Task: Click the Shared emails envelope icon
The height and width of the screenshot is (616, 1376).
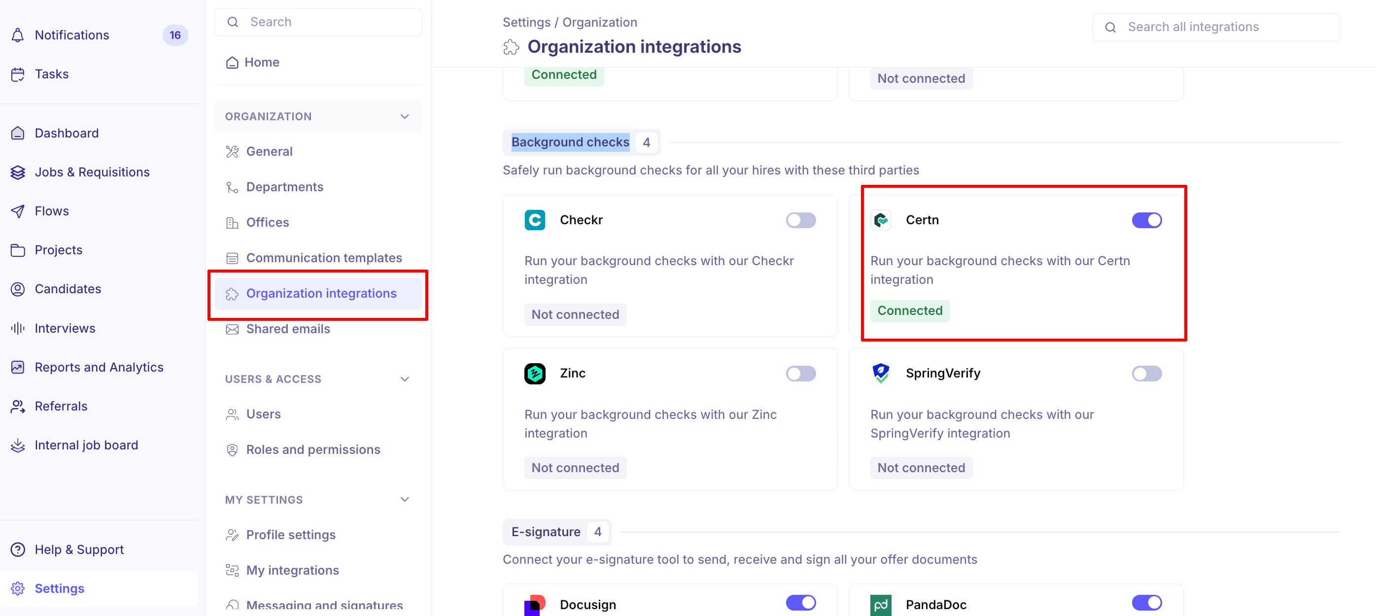Action: click(232, 329)
